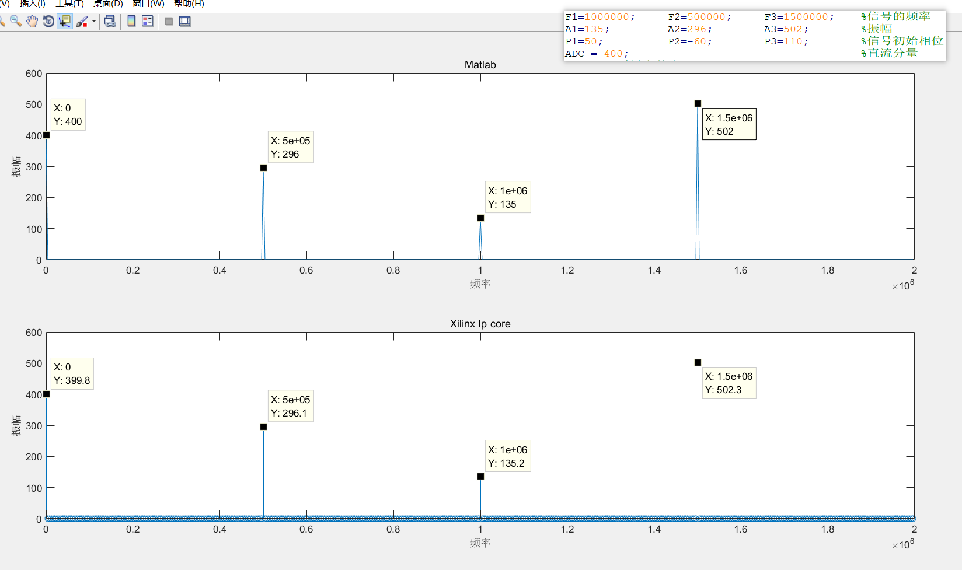Click the Hide Plot Tools icon

169,21
